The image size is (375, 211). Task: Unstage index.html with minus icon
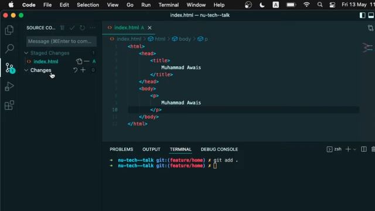click(x=87, y=62)
